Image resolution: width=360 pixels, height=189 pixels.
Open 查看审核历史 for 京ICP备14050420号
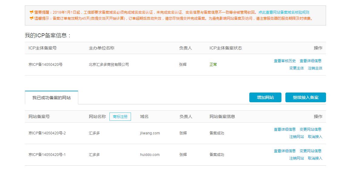[284, 61]
